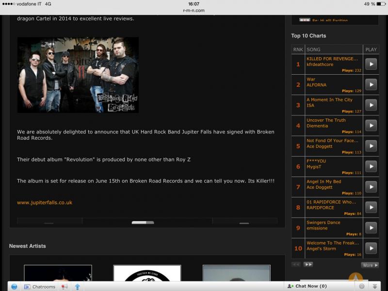The width and height of the screenshot is (388, 291).
Task: Play the Swingers Dance track
Action: pos(371,227)
